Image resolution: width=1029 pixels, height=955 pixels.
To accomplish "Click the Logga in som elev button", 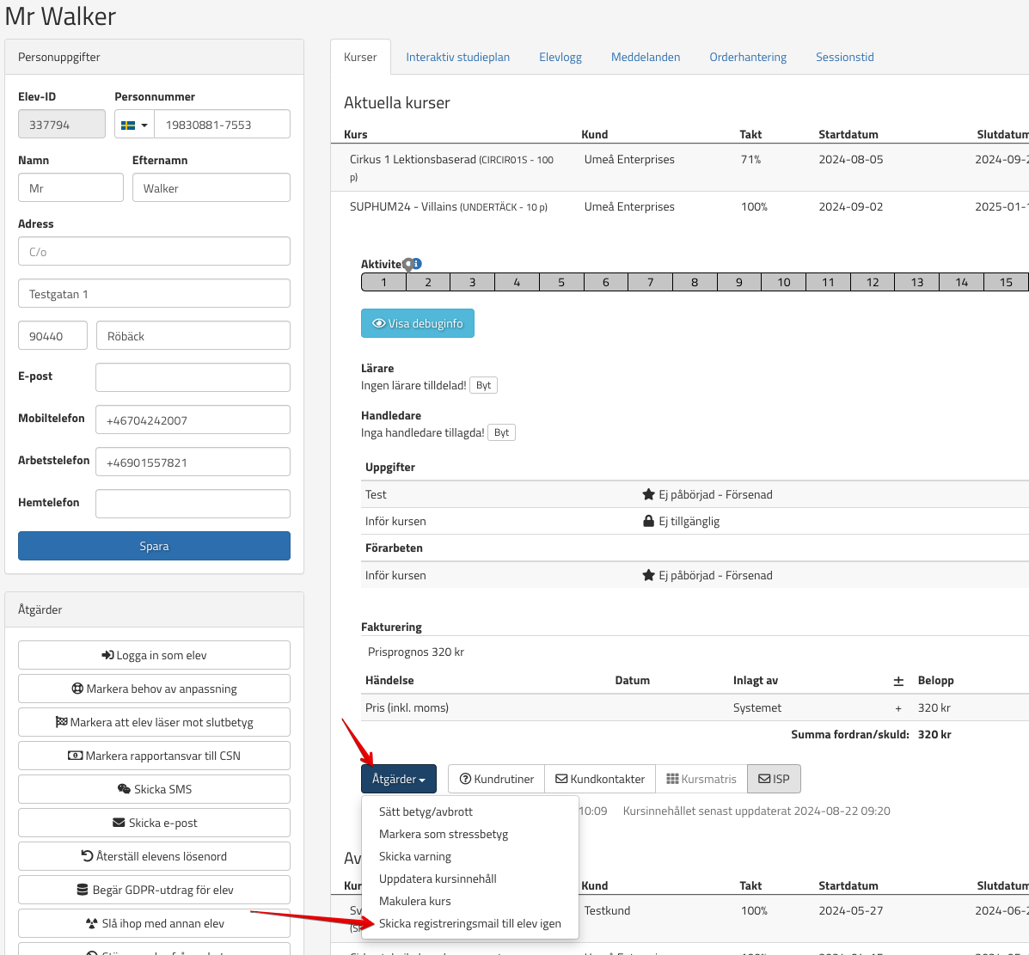I will (x=154, y=655).
